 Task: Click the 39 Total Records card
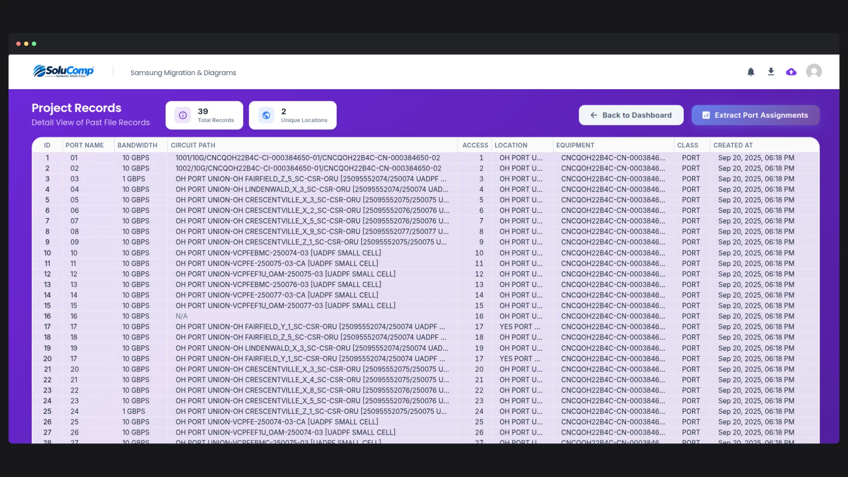coord(204,115)
